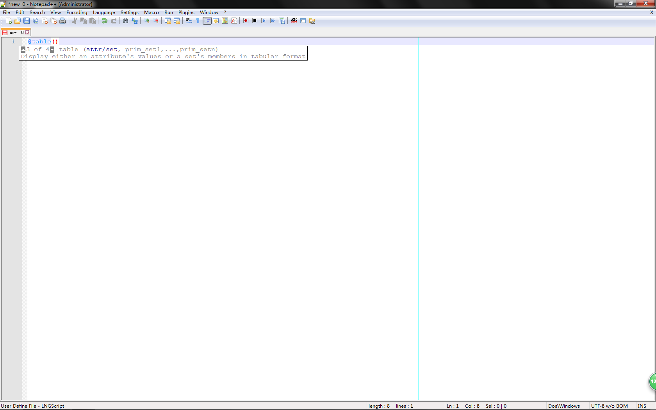Open the Search menu
The width and height of the screenshot is (656, 410).
[x=37, y=12]
